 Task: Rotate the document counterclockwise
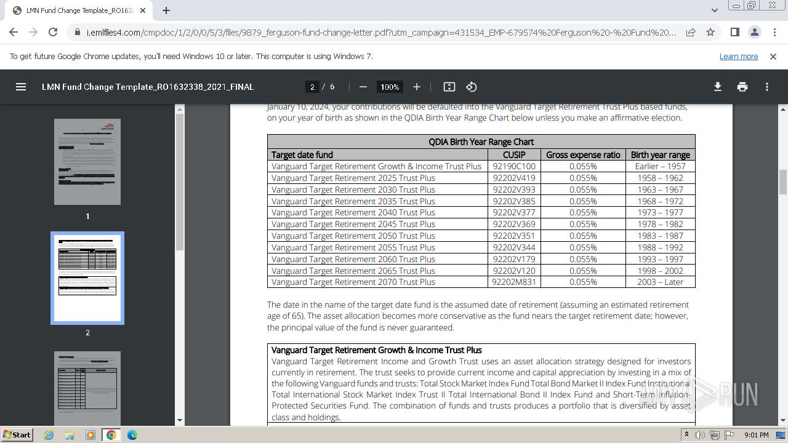pyautogui.click(x=471, y=87)
